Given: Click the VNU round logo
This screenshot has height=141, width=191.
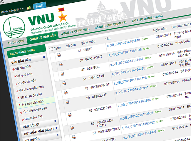Looking at the screenshot, I should pyautogui.click(x=14, y=28).
